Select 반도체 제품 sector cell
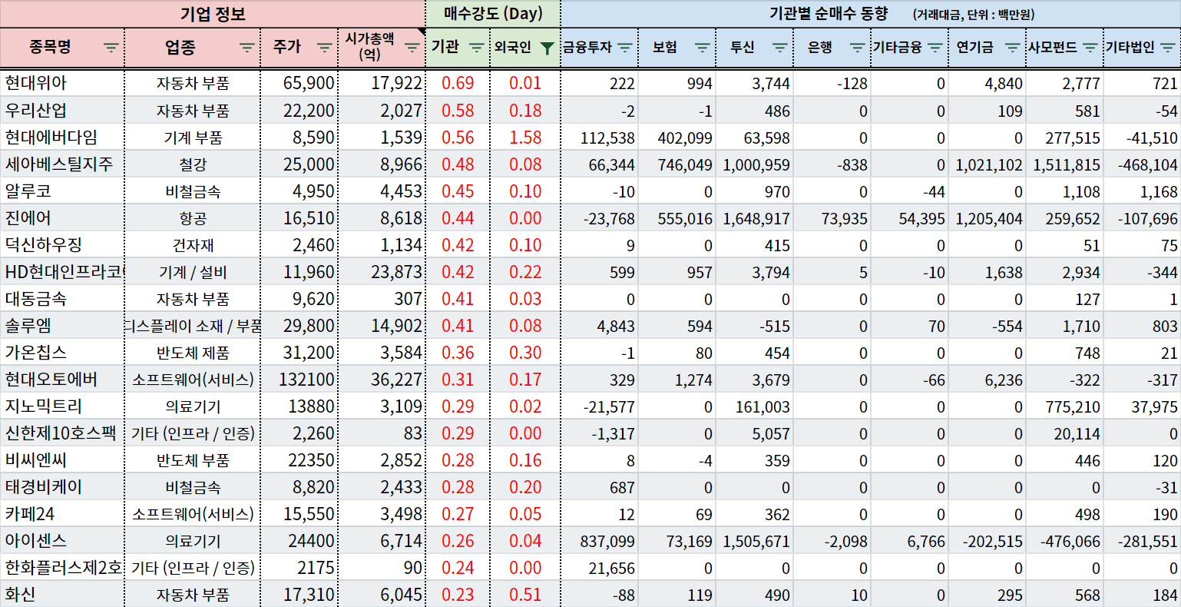Viewport: 1181px width, 607px height. tap(193, 353)
